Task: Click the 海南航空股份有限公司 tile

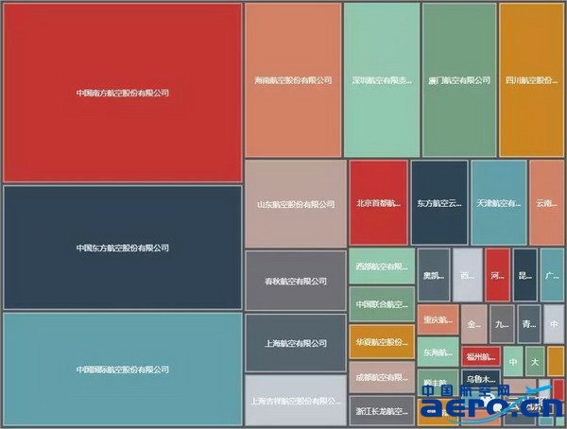Action: pos(293,80)
